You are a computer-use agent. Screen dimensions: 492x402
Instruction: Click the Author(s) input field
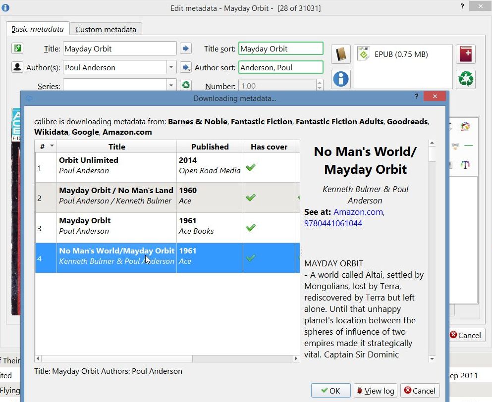pos(115,67)
